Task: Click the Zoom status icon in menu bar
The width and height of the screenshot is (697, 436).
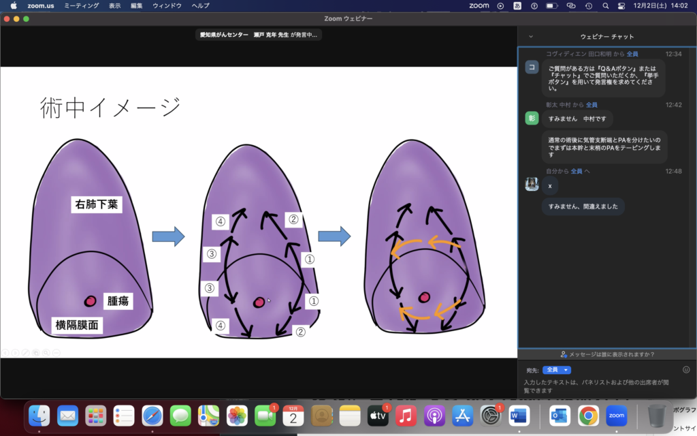Action: 479,5
